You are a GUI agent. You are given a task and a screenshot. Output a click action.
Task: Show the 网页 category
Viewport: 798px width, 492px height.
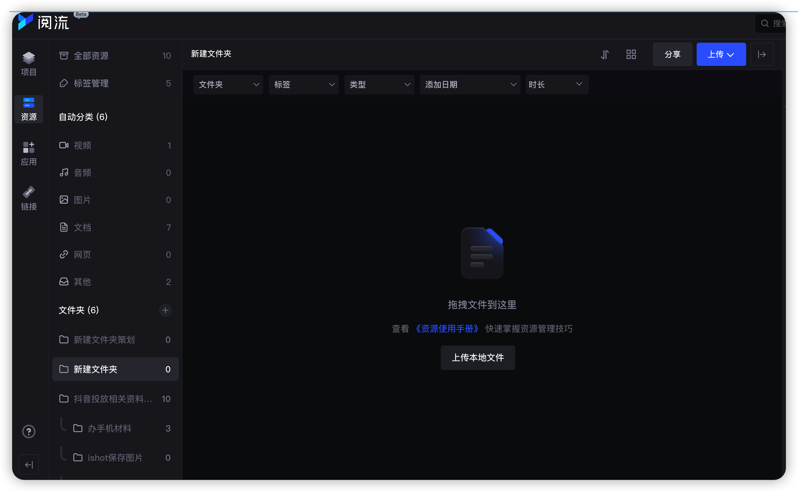pyautogui.click(x=115, y=255)
